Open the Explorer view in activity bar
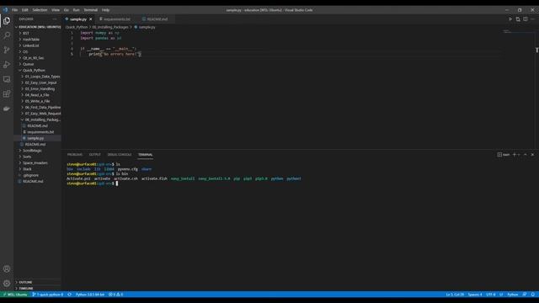Viewport: 539px width, 303px height. tap(7, 20)
